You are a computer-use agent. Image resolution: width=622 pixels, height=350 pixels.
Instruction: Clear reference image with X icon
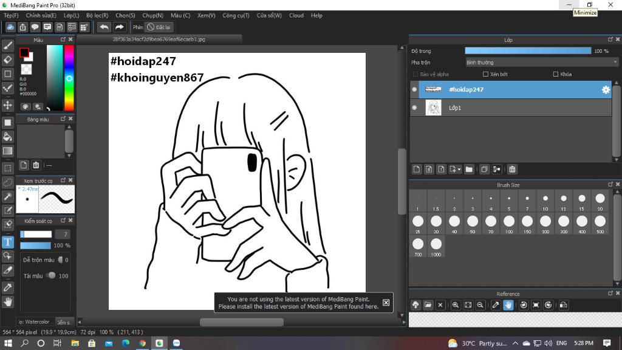coord(440,305)
